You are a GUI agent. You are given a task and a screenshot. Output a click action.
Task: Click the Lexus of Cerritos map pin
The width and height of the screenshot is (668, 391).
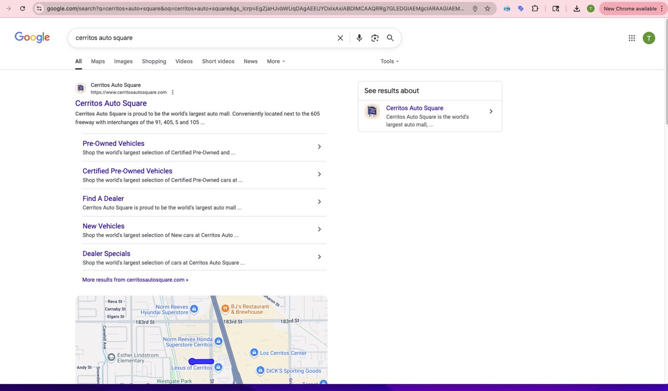click(x=218, y=367)
